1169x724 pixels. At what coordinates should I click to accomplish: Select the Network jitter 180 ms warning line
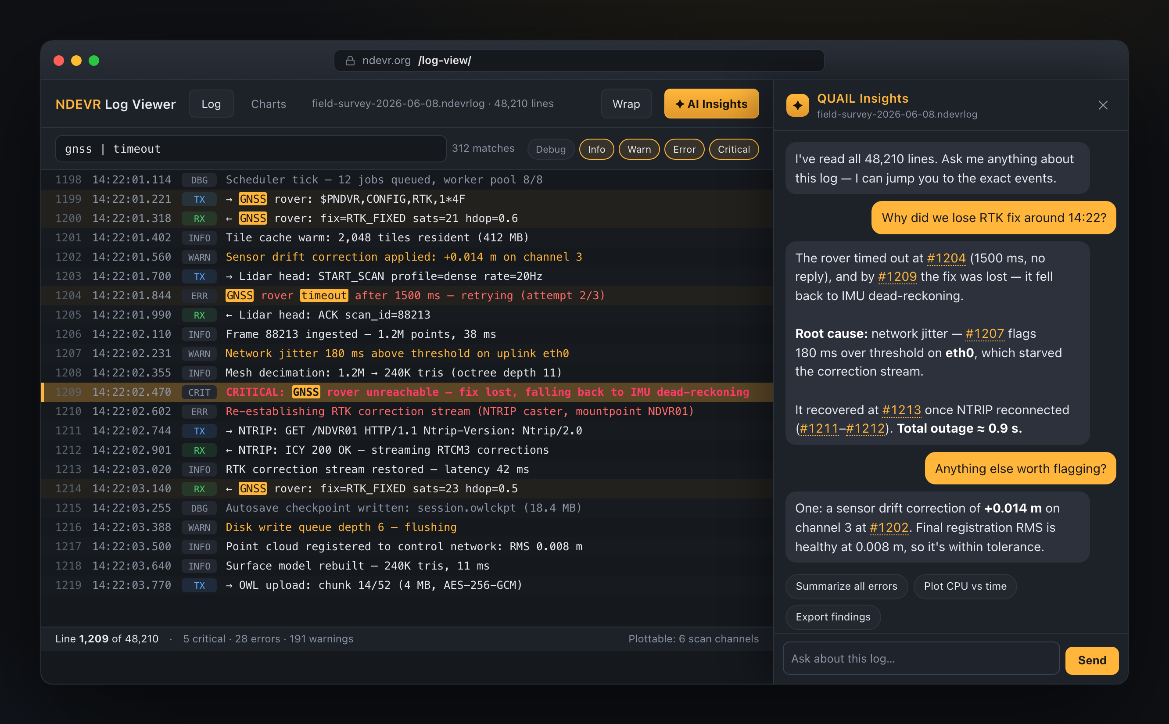pyautogui.click(x=407, y=354)
